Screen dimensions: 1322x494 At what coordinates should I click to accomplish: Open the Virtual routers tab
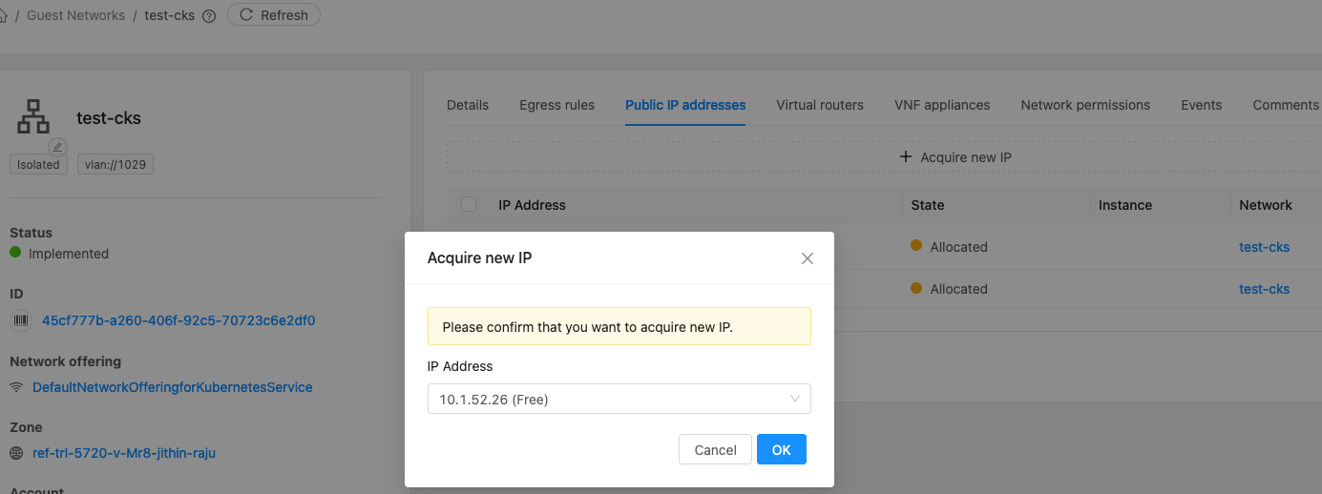tap(819, 105)
